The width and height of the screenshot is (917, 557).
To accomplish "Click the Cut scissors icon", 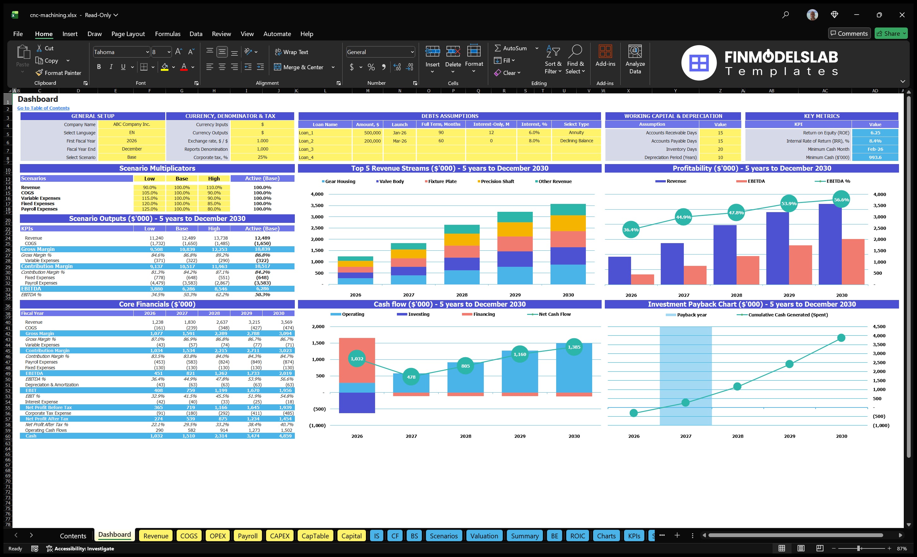I will coord(39,48).
